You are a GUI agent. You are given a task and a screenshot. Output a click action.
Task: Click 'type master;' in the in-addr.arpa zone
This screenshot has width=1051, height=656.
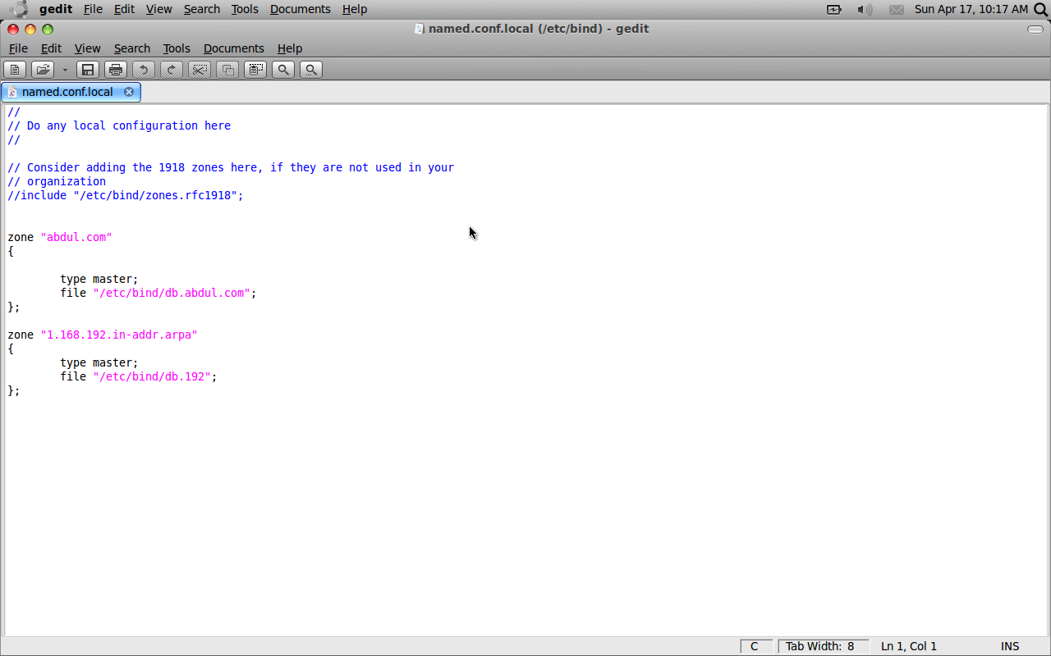[x=99, y=362]
